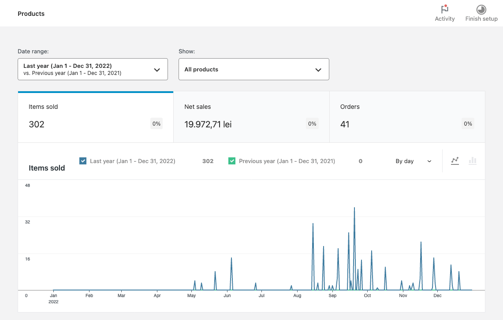The width and height of the screenshot is (503, 320).
Task: Open the Orders summary tab
Action: [407, 117]
